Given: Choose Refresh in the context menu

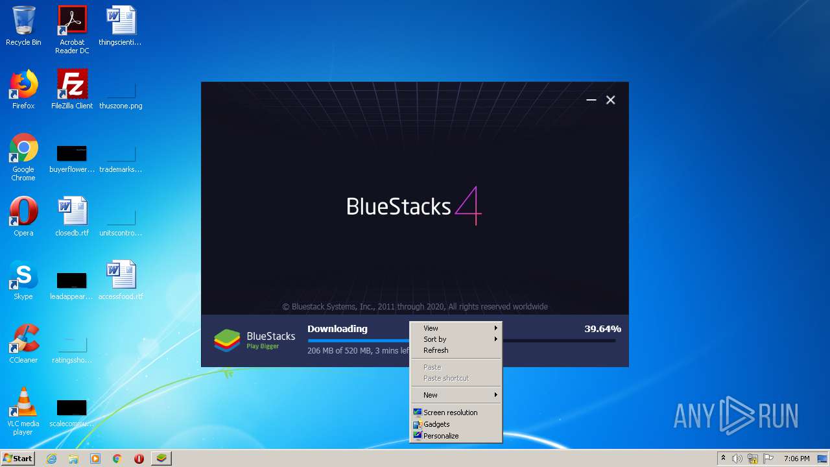Looking at the screenshot, I should coord(456,350).
